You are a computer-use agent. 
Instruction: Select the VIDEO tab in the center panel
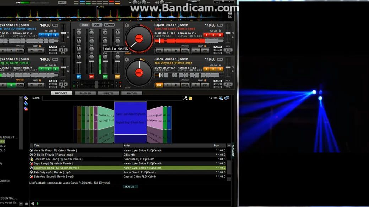click(x=97, y=25)
